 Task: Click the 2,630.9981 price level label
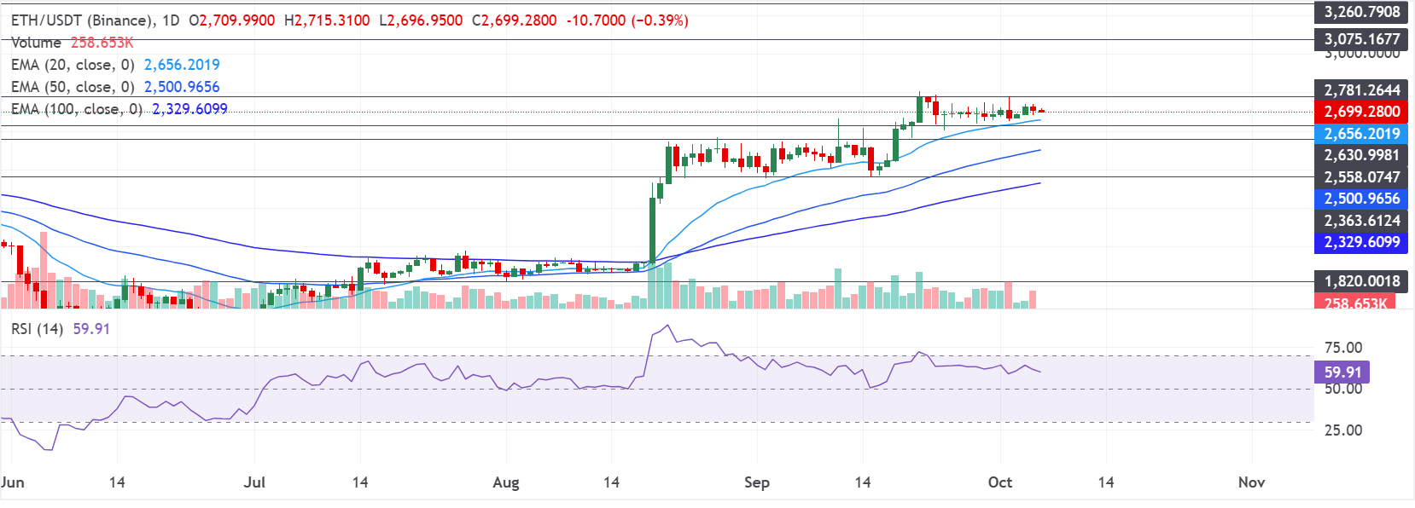coord(1362,155)
